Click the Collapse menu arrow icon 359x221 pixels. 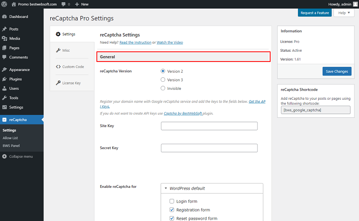4,156
